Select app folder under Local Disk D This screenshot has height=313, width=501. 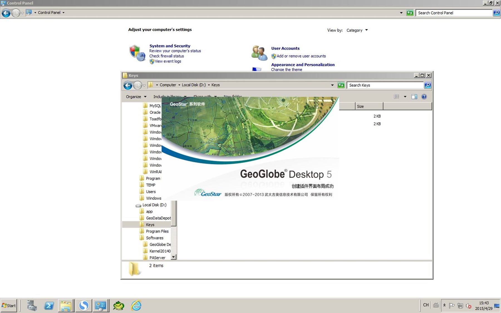pos(149,211)
